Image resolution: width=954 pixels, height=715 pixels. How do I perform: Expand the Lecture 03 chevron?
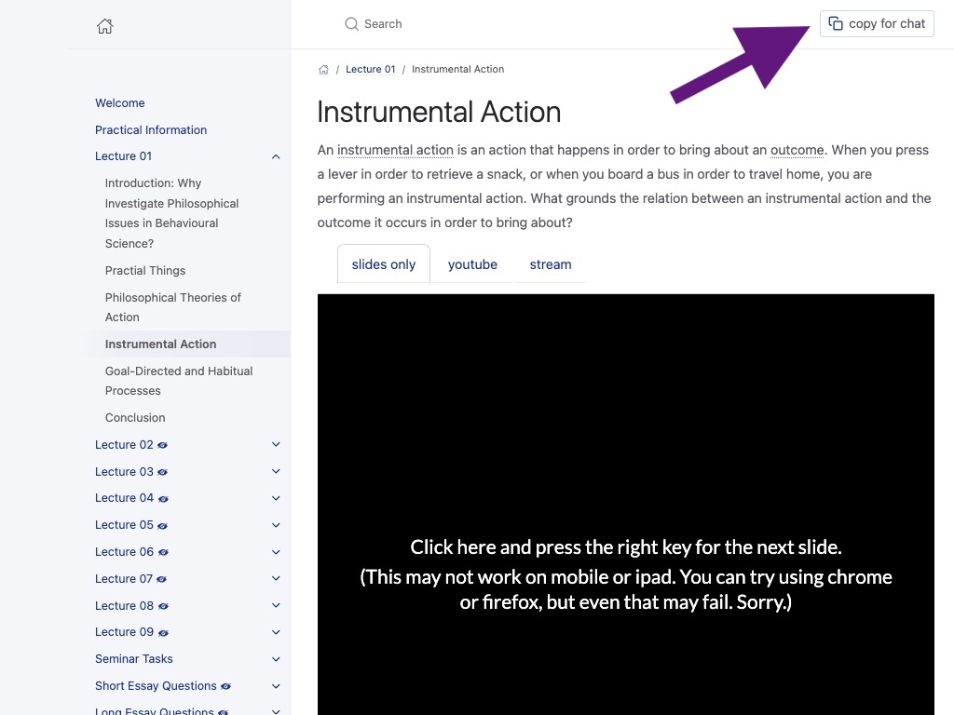(276, 472)
